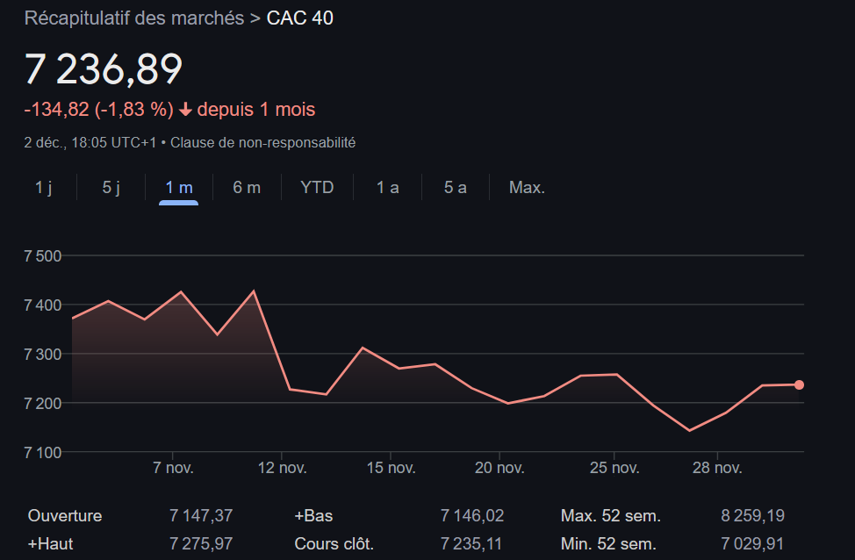Click the CAC 40 breadcrumb title
The image size is (855, 560).
coord(300,18)
